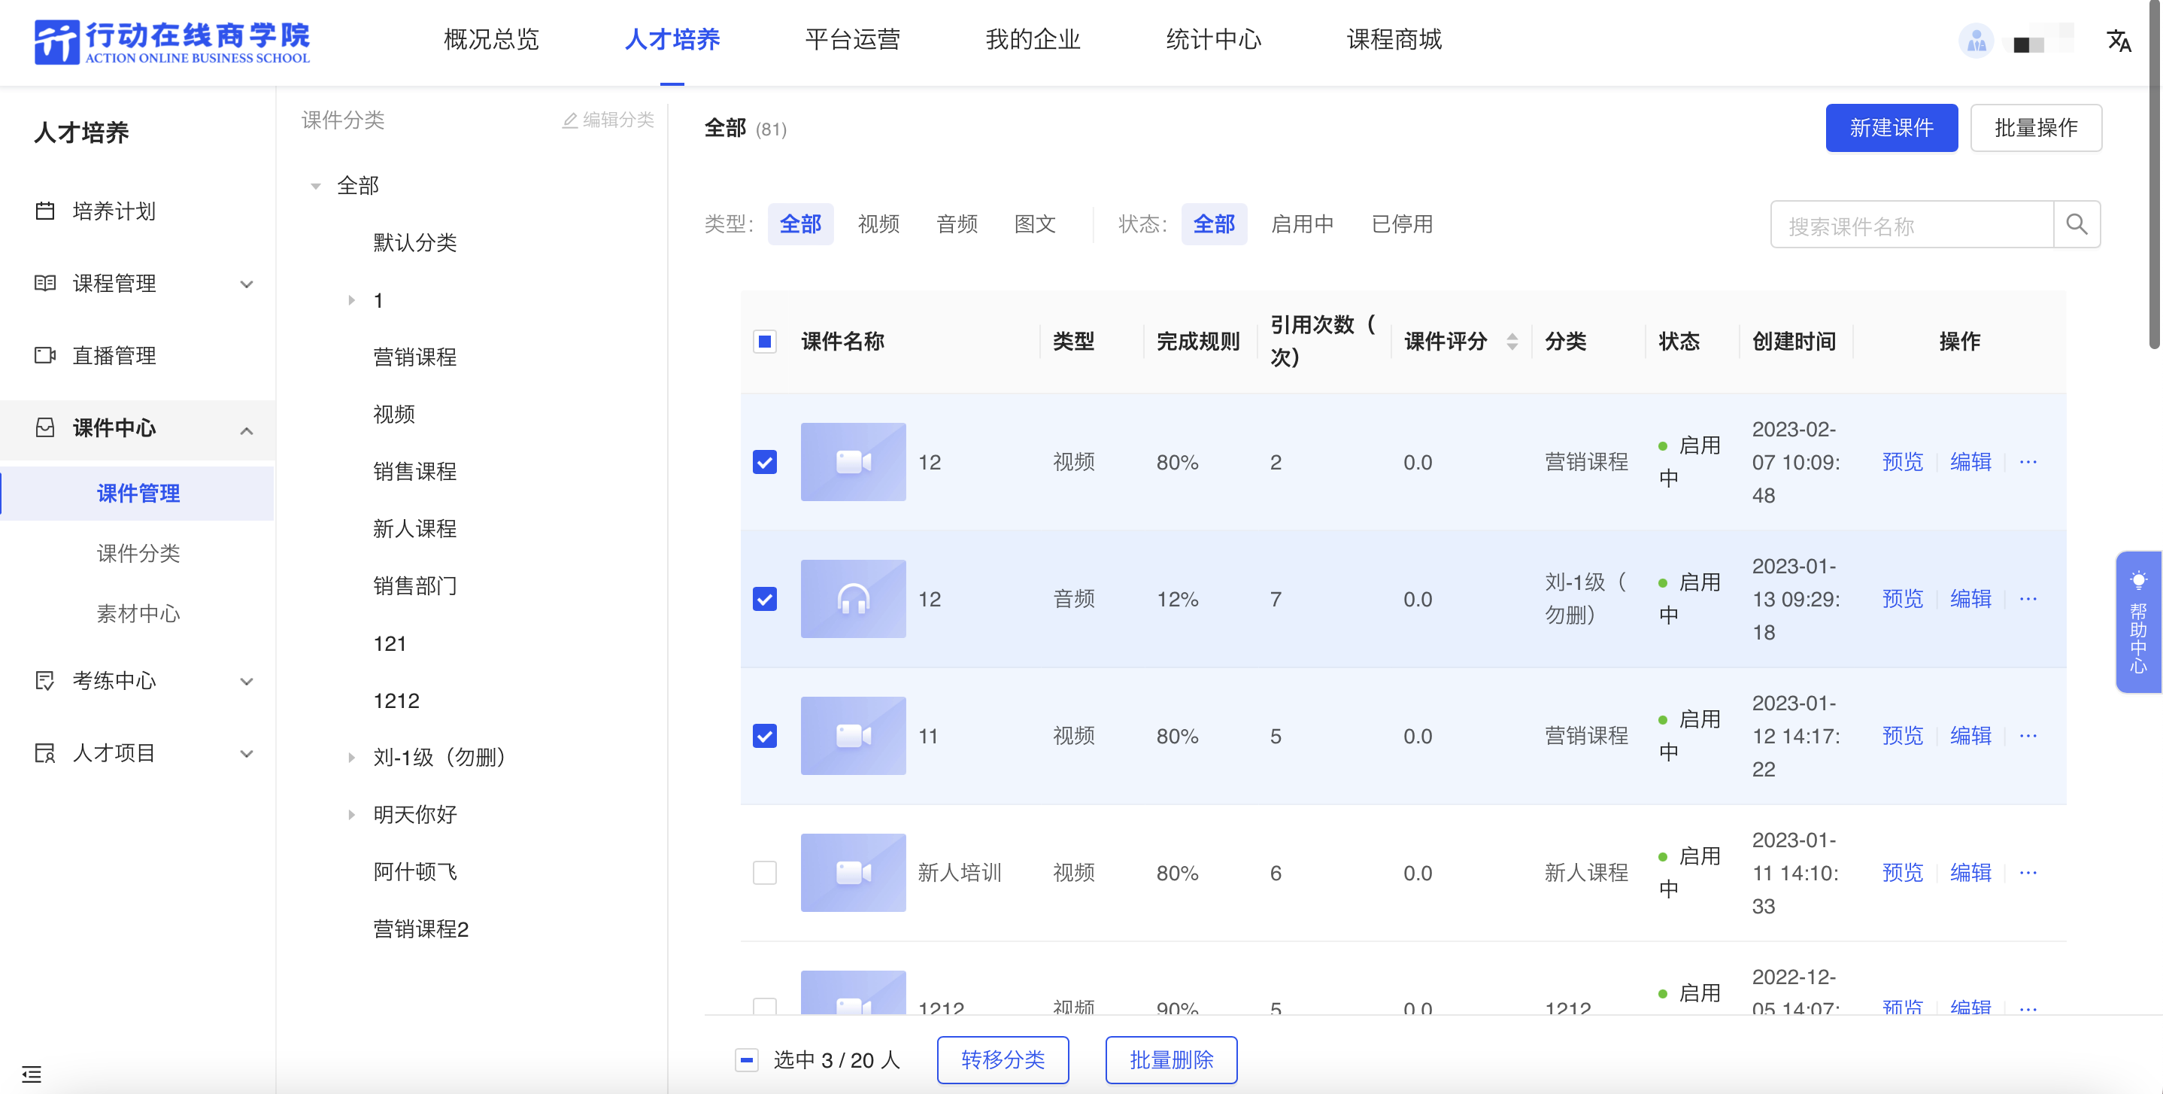Viewport: 2163px width, 1094px height.
Task: Click the Action Online Business School logo
Action: click(x=172, y=41)
